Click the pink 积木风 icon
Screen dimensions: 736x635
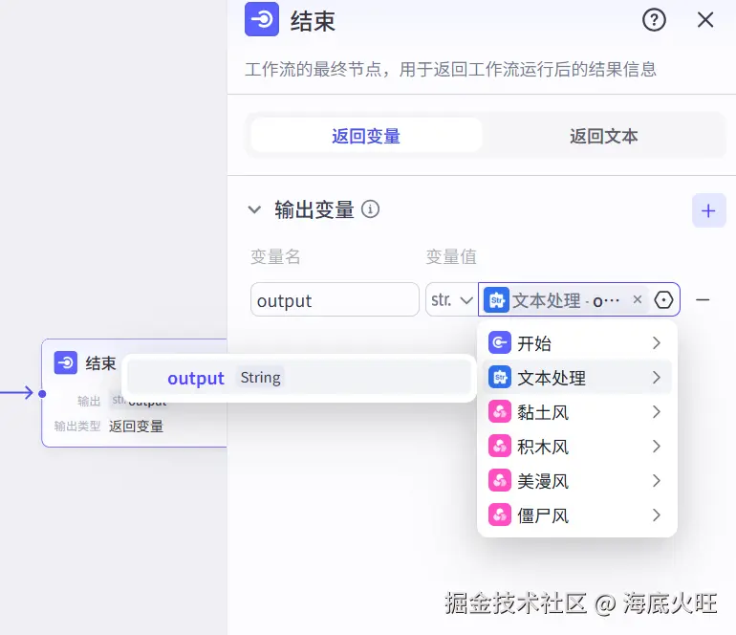[499, 447]
